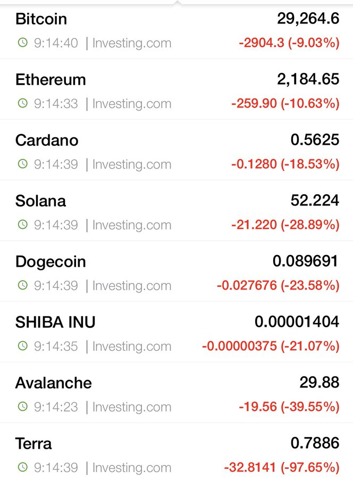Screen dimensions: 353x479
Task: Select the Solana name
Action: coord(40,201)
